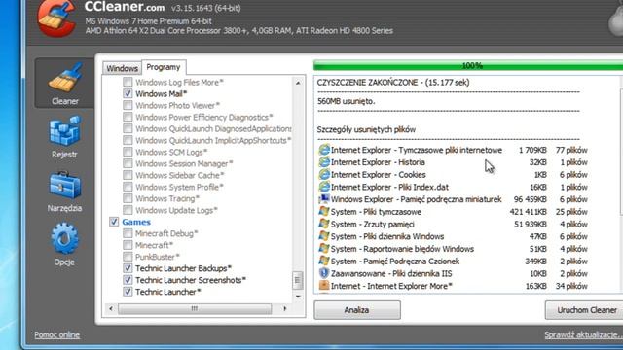Image resolution: width=623 pixels, height=350 pixels.
Task: Click the '560MB usunięto.' summary line
Action: click(347, 101)
